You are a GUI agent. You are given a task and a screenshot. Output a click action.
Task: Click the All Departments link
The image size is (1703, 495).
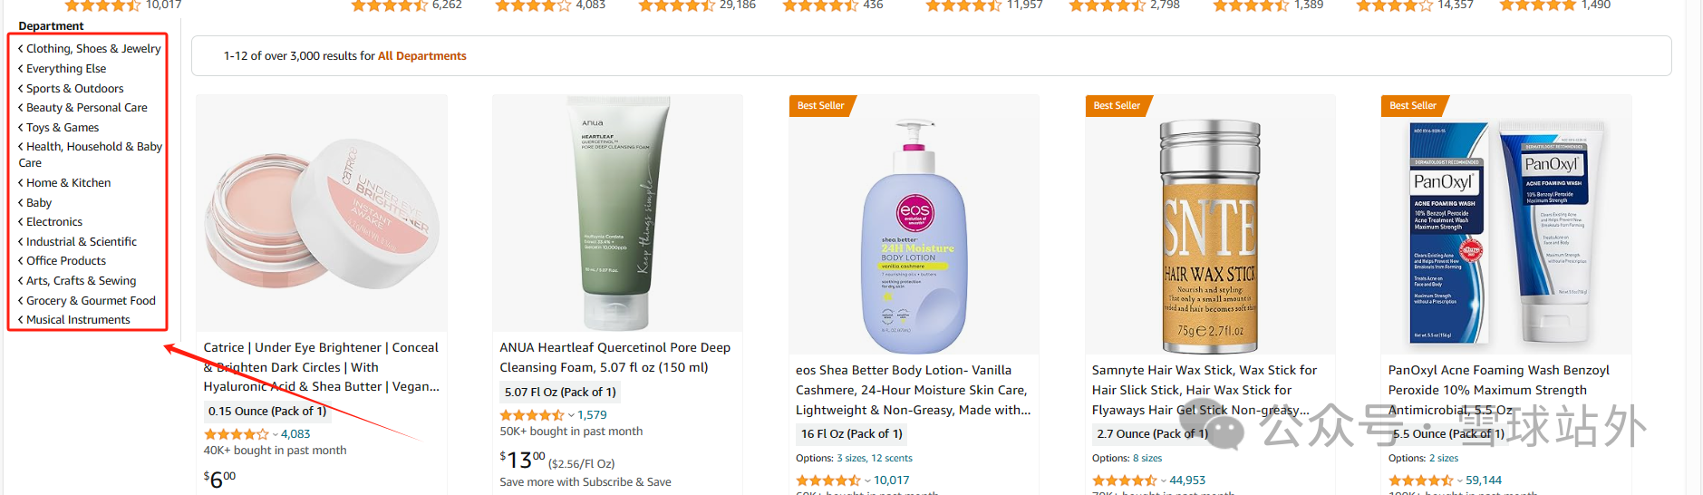tap(421, 56)
